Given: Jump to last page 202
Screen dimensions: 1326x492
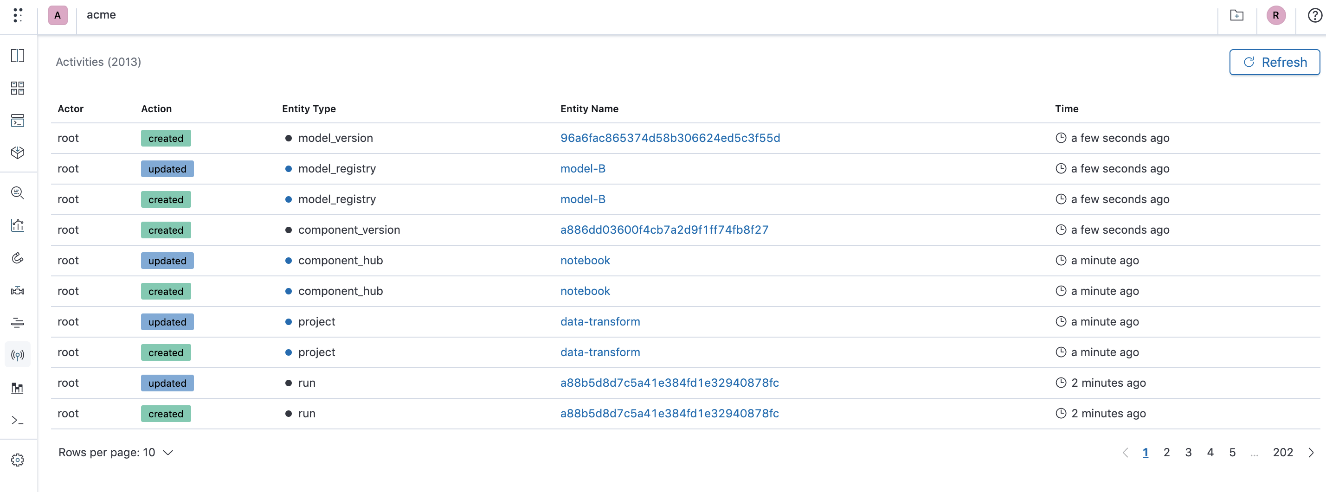Looking at the screenshot, I should point(1283,453).
